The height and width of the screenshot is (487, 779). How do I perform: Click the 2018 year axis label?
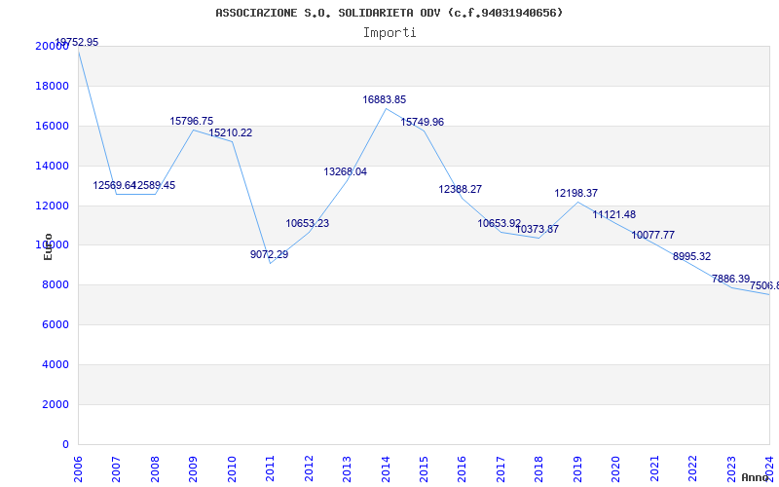[x=539, y=469]
